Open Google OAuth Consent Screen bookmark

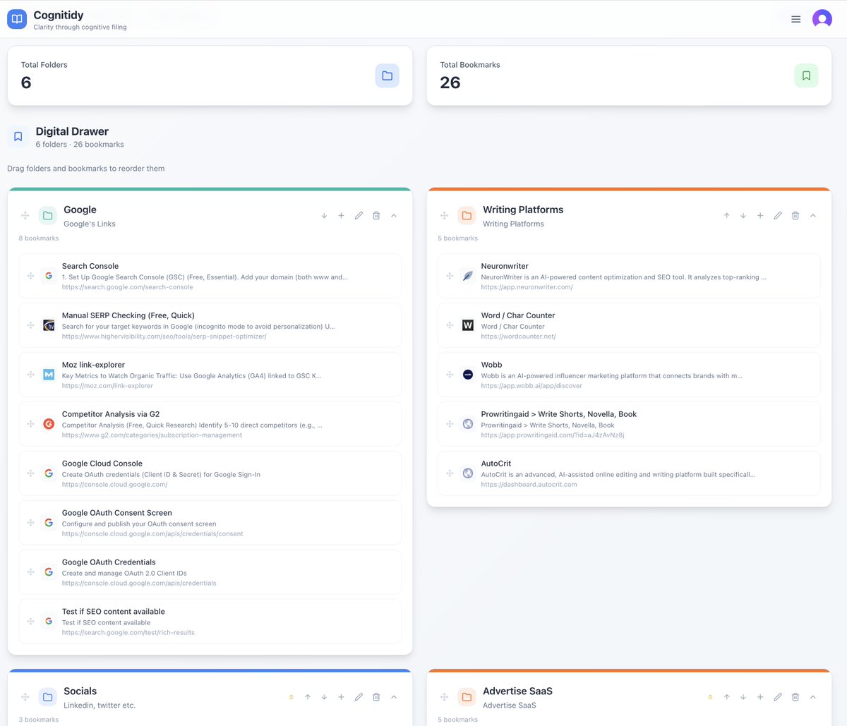(210, 523)
